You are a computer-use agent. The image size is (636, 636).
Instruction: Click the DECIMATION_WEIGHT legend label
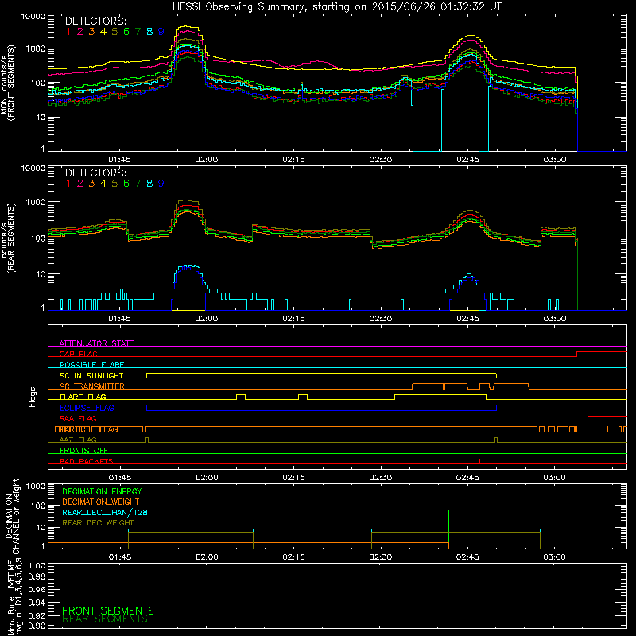point(101,502)
